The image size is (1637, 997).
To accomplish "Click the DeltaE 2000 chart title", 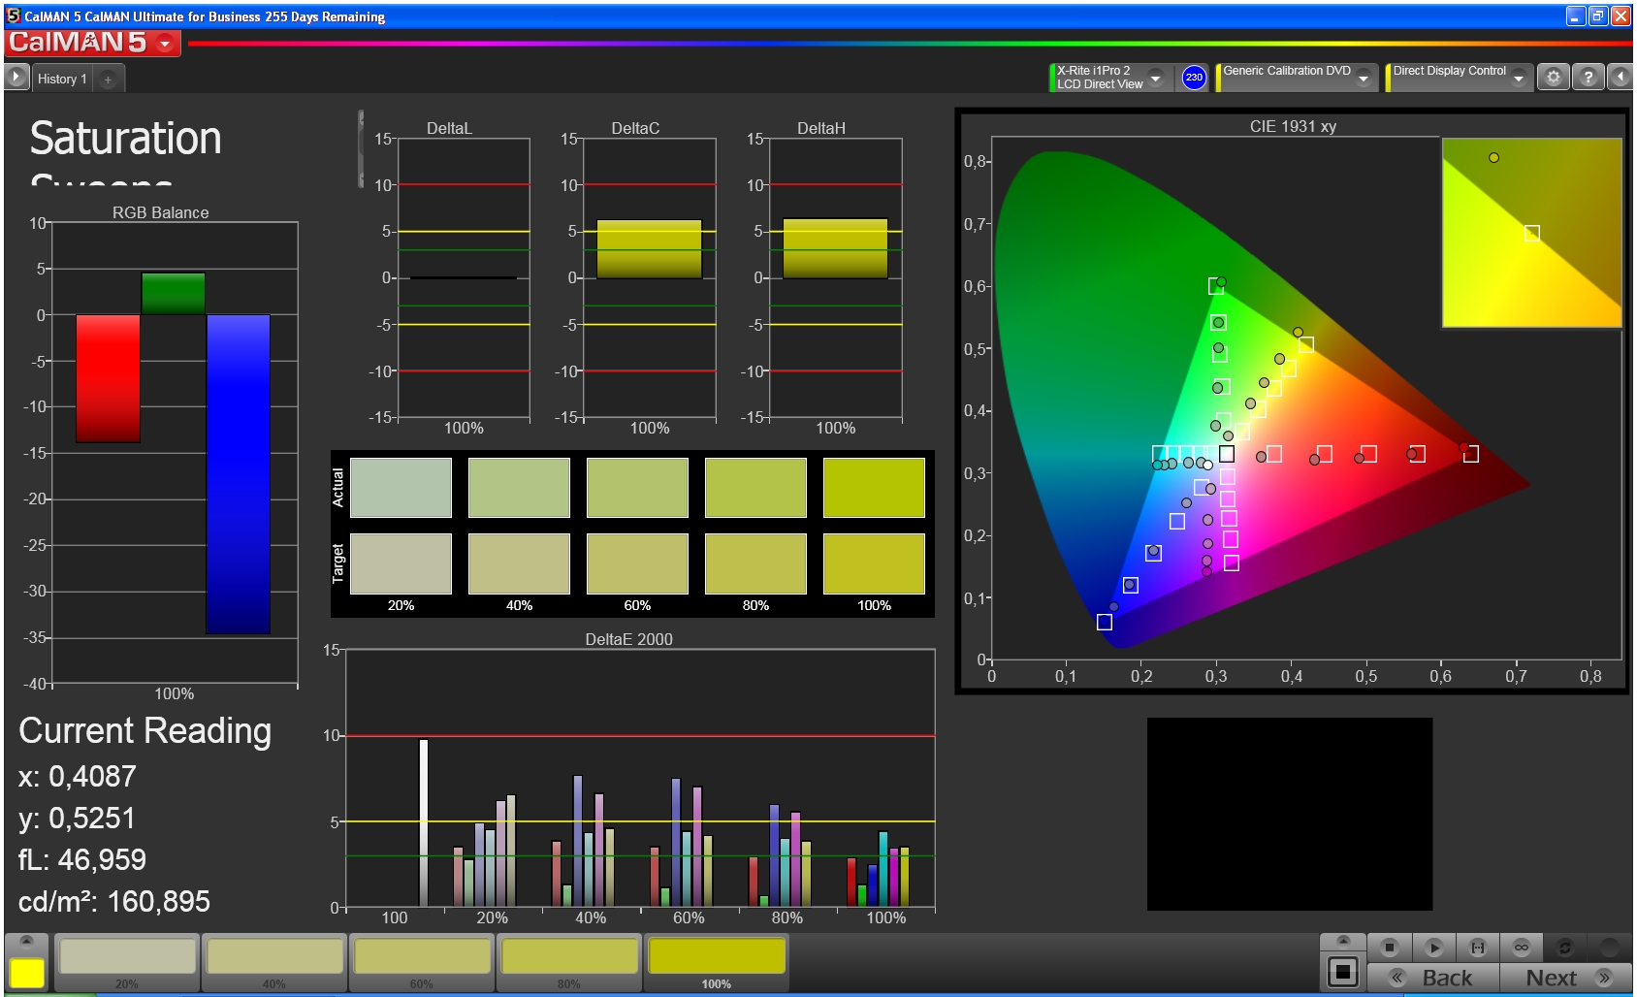I will (x=628, y=639).
